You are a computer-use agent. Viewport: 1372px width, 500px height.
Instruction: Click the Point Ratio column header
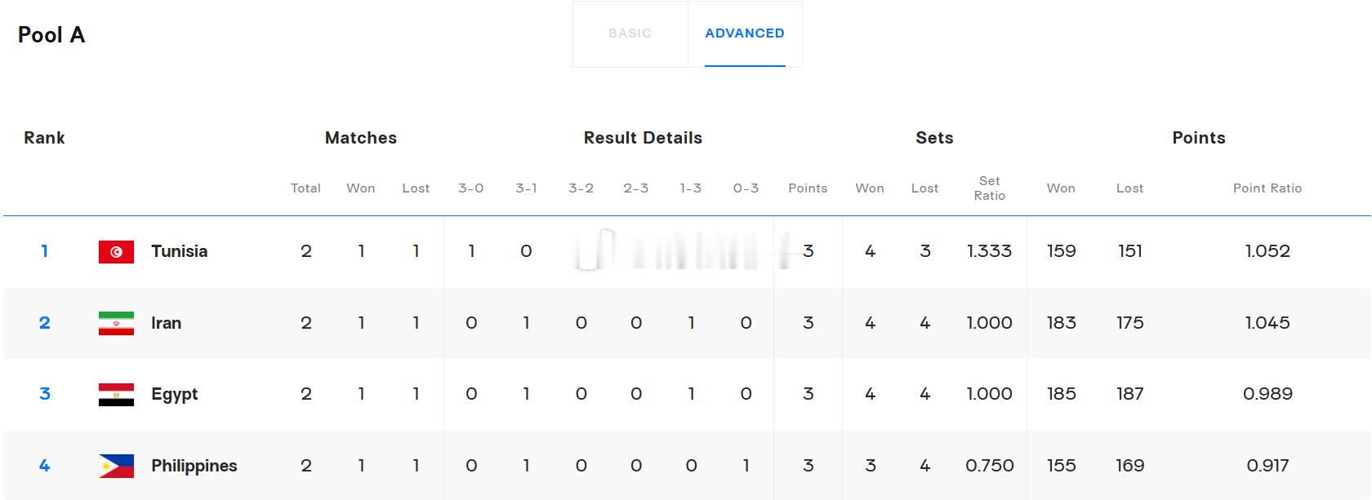point(1267,188)
